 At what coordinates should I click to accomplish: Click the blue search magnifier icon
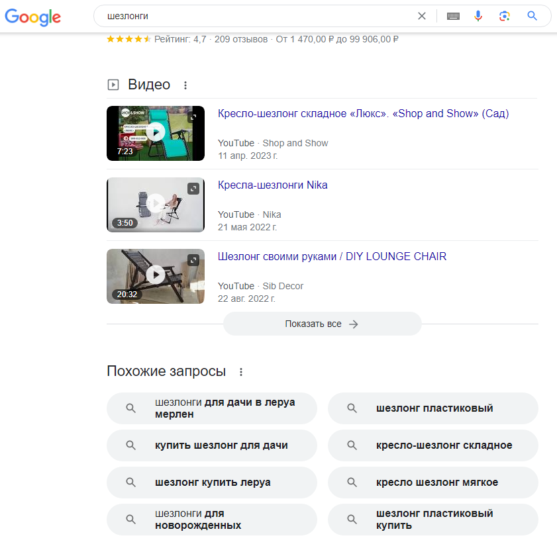point(532,16)
